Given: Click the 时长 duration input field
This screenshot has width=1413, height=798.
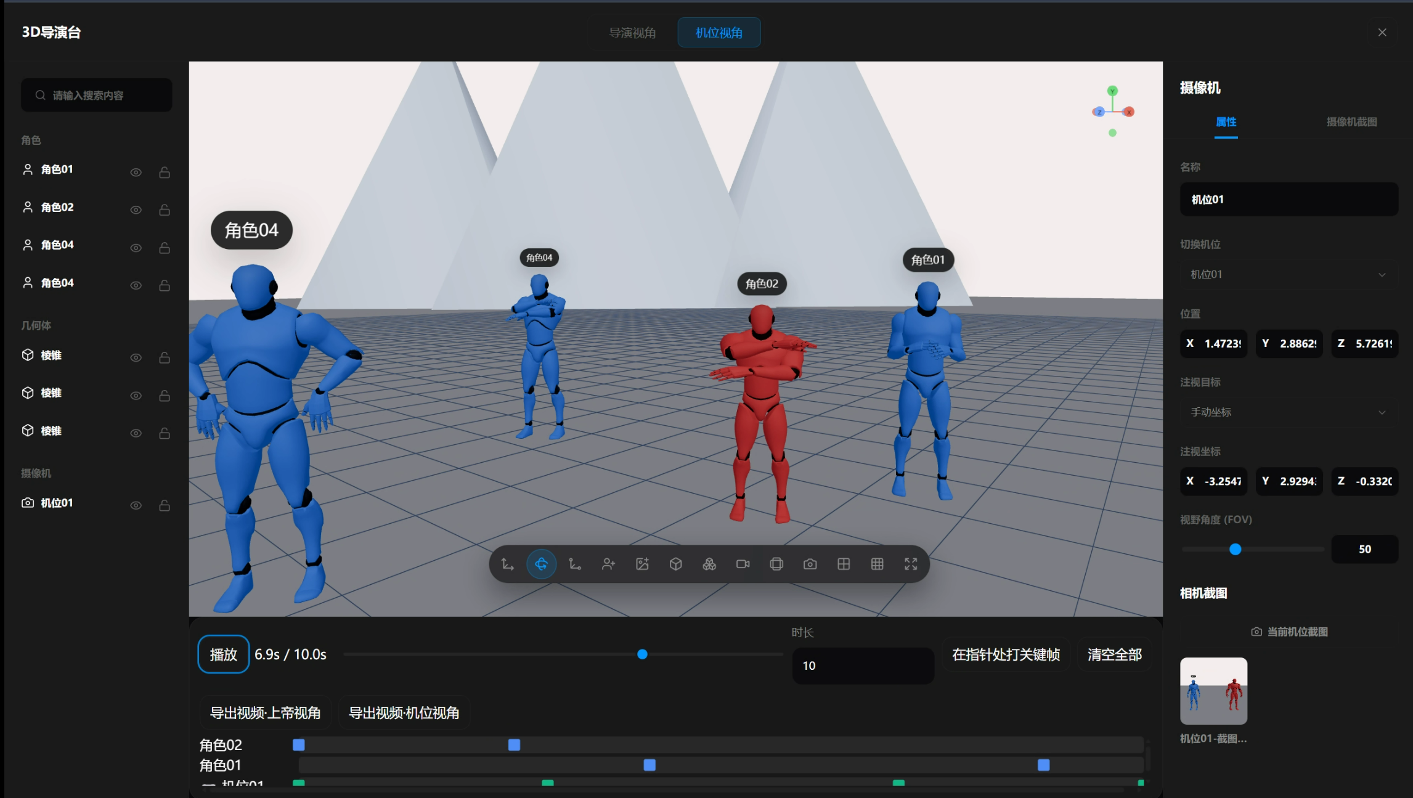Looking at the screenshot, I should 863,666.
